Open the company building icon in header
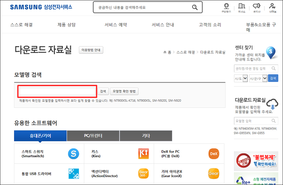The height and width of the screenshot is (185, 283). click(x=241, y=6)
